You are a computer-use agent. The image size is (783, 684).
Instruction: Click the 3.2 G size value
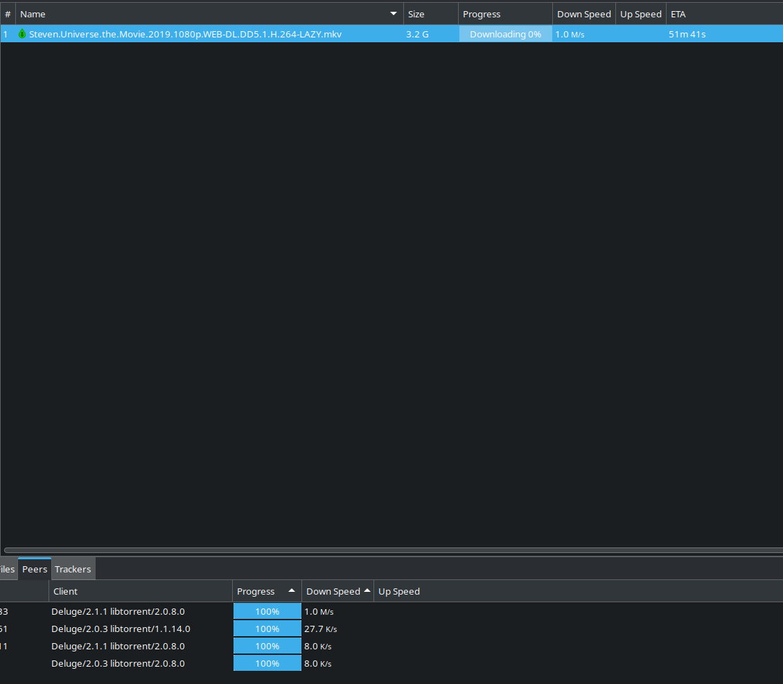coord(417,34)
